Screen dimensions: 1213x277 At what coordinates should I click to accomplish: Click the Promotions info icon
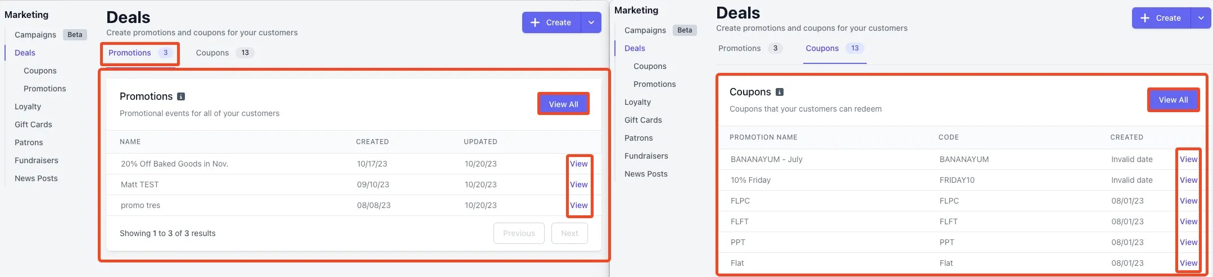[x=181, y=96]
